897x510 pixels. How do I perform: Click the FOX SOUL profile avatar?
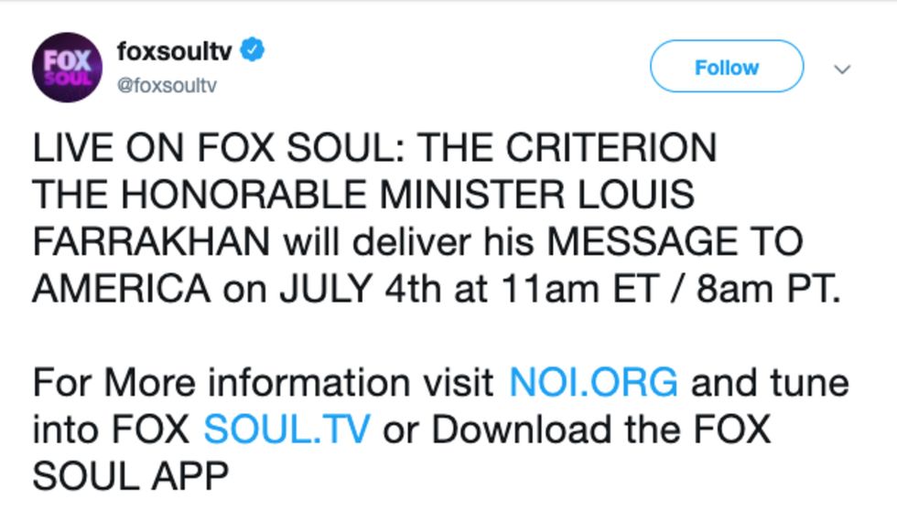(x=67, y=67)
